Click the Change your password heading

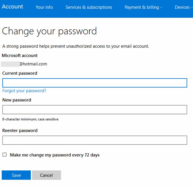click(x=49, y=31)
